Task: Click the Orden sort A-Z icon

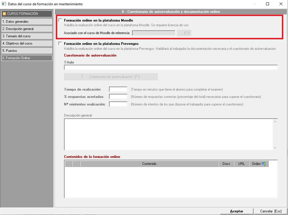Action: [264, 164]
